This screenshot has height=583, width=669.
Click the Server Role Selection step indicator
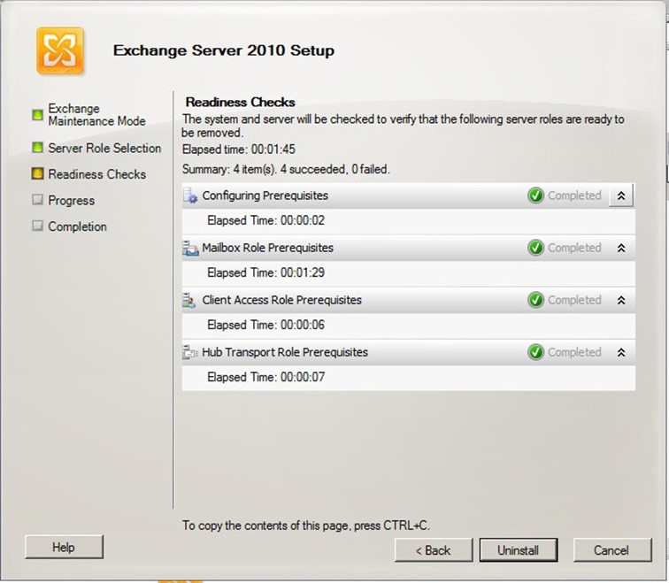(37, 148)
